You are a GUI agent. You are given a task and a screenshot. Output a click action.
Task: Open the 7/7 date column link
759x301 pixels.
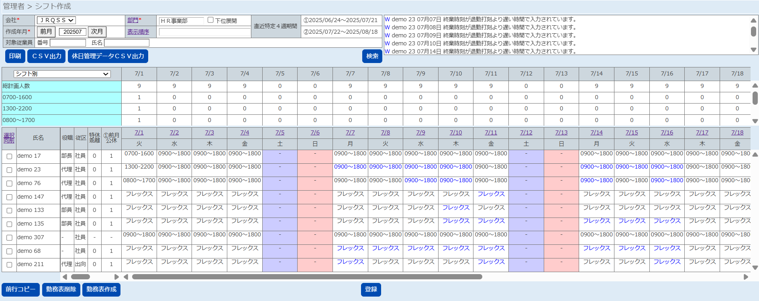(x=350, y=132)
